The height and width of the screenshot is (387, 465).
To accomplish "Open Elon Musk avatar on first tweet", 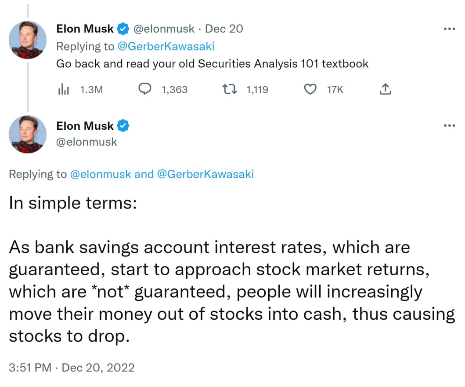I will [x=28, y=40].
